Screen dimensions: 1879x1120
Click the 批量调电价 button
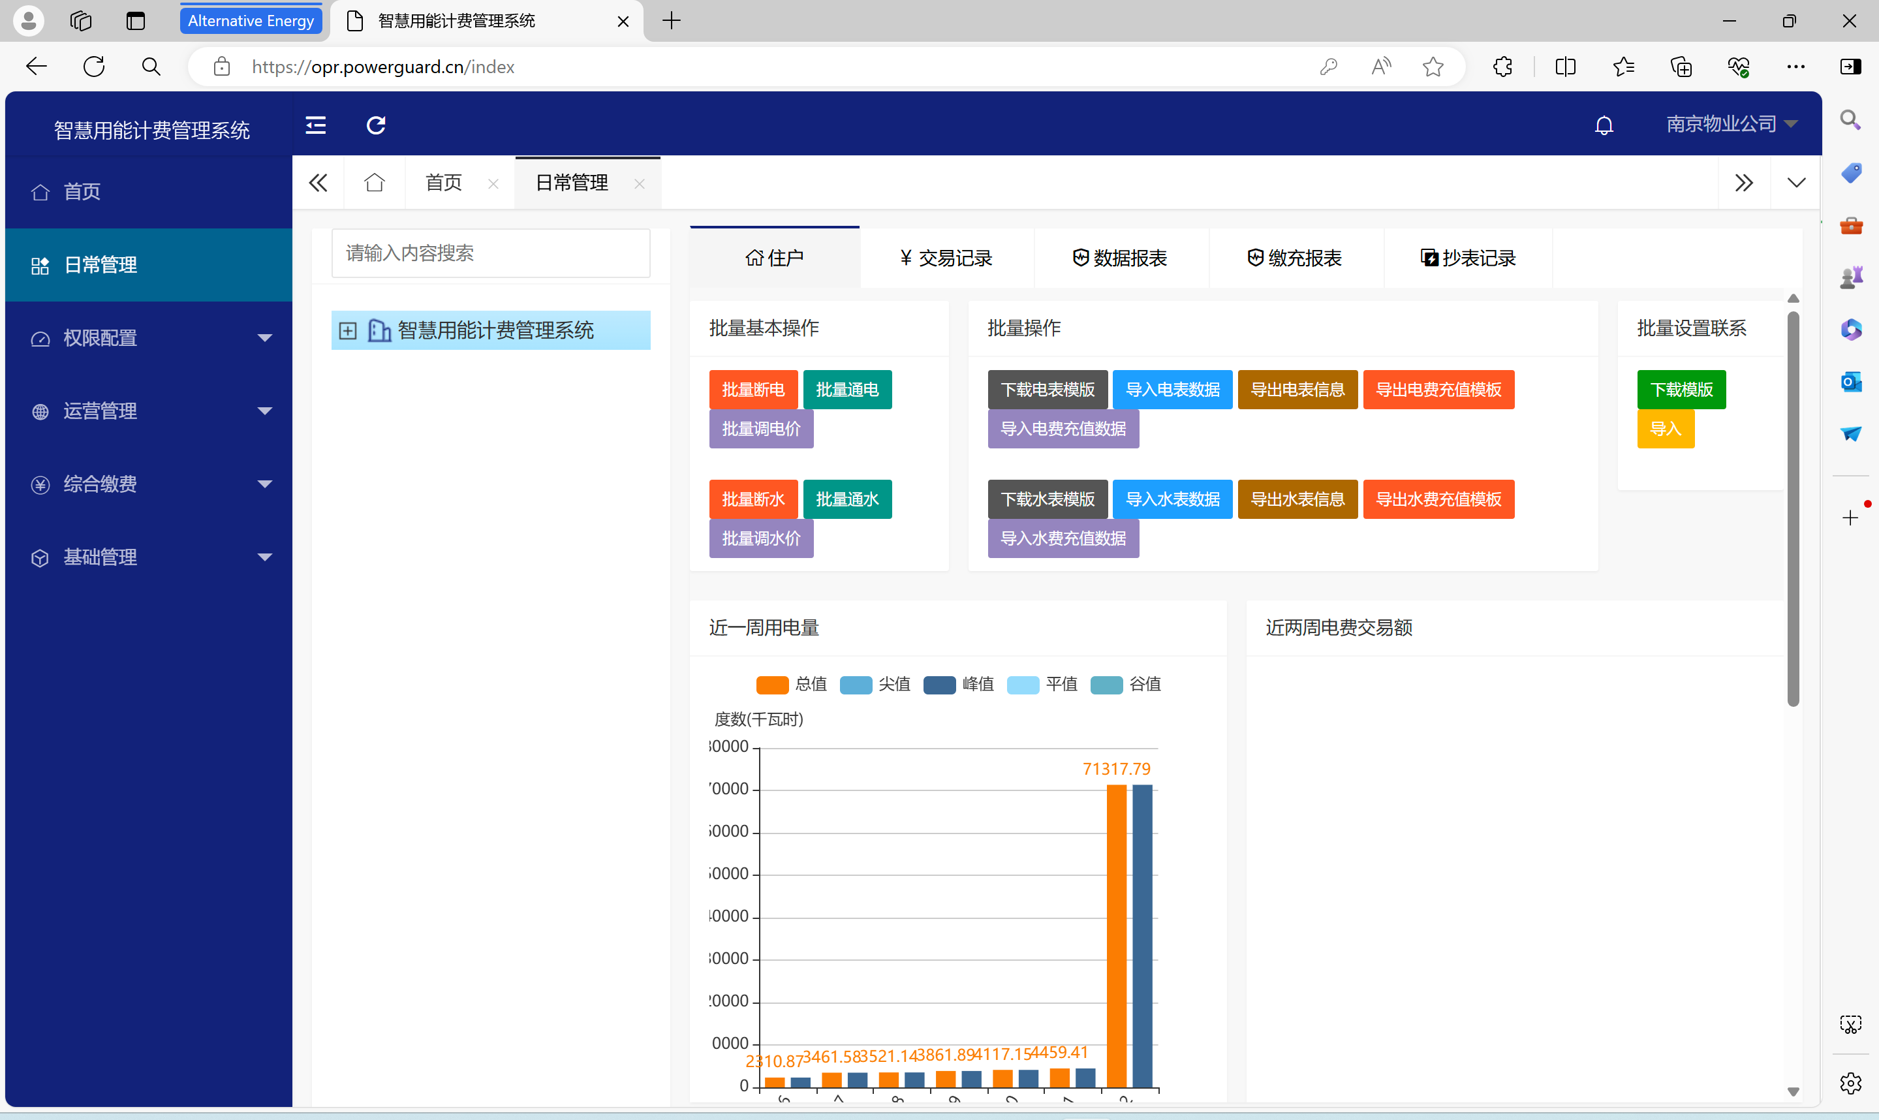click(x=762, y=429)
